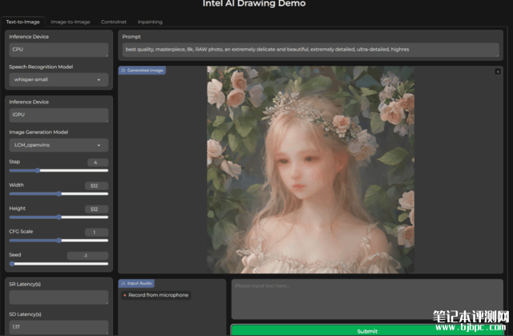The image size is (513, 336).
Task: Click the iGPU inference device field
Action: point(59,115)
